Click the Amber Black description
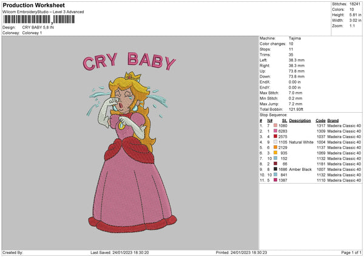364x257 pixels. 300,169
